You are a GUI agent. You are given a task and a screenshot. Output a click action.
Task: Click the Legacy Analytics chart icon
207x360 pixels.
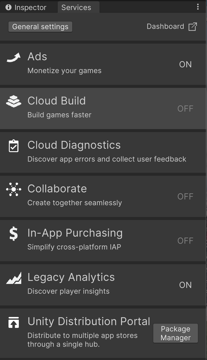point(13,277)
